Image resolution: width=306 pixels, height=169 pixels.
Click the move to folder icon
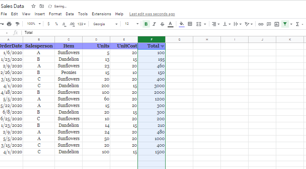tap(42, 6)
